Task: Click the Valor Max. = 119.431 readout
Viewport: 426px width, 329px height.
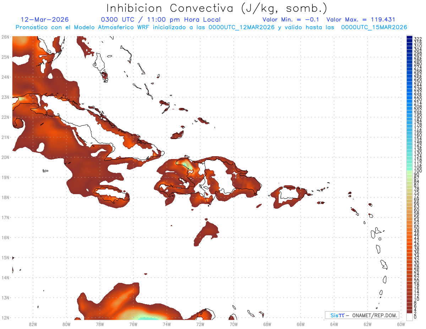Action: coord(361,20)
